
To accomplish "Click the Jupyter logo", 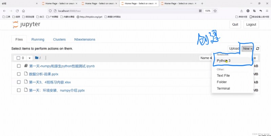I will click(x=26, y=24).
